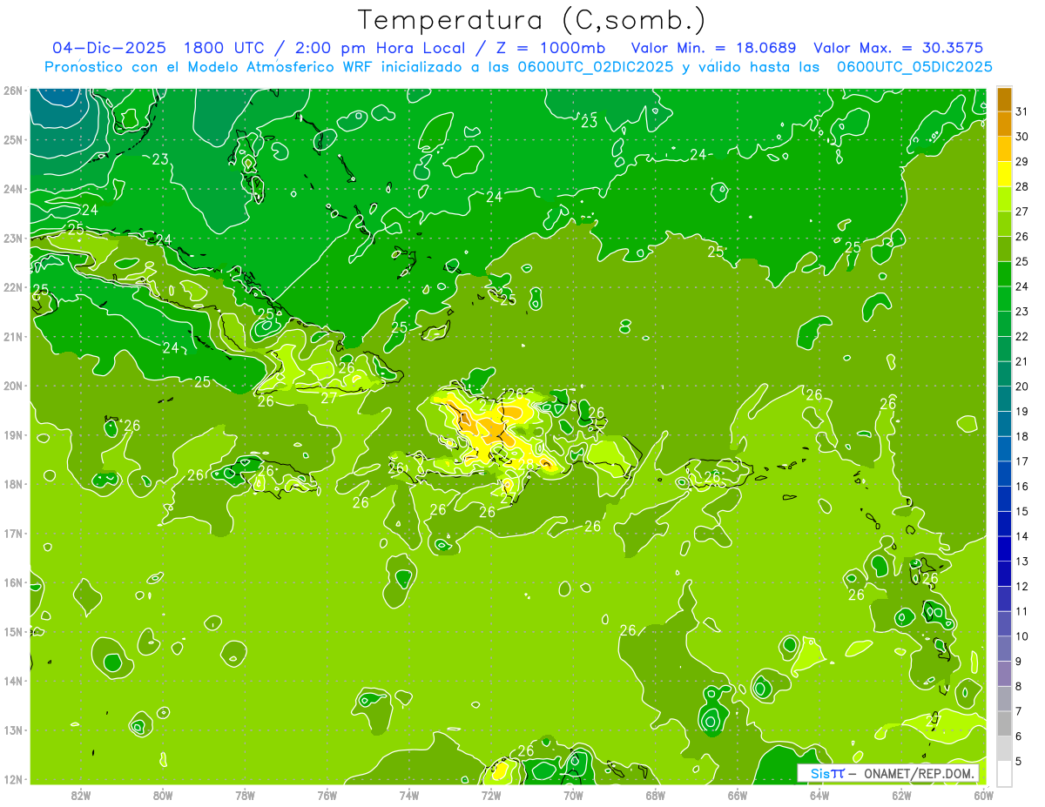Click the '14N' latitude axis label

click(12, 681)
